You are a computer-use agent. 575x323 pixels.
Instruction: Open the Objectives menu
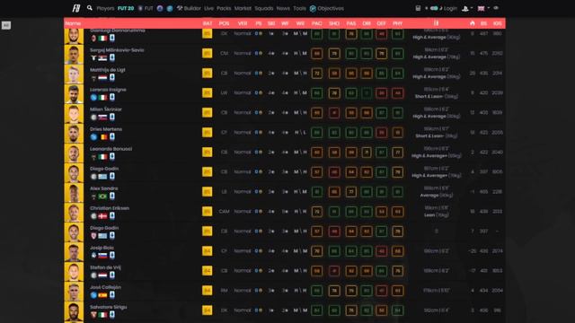(331, 8)
